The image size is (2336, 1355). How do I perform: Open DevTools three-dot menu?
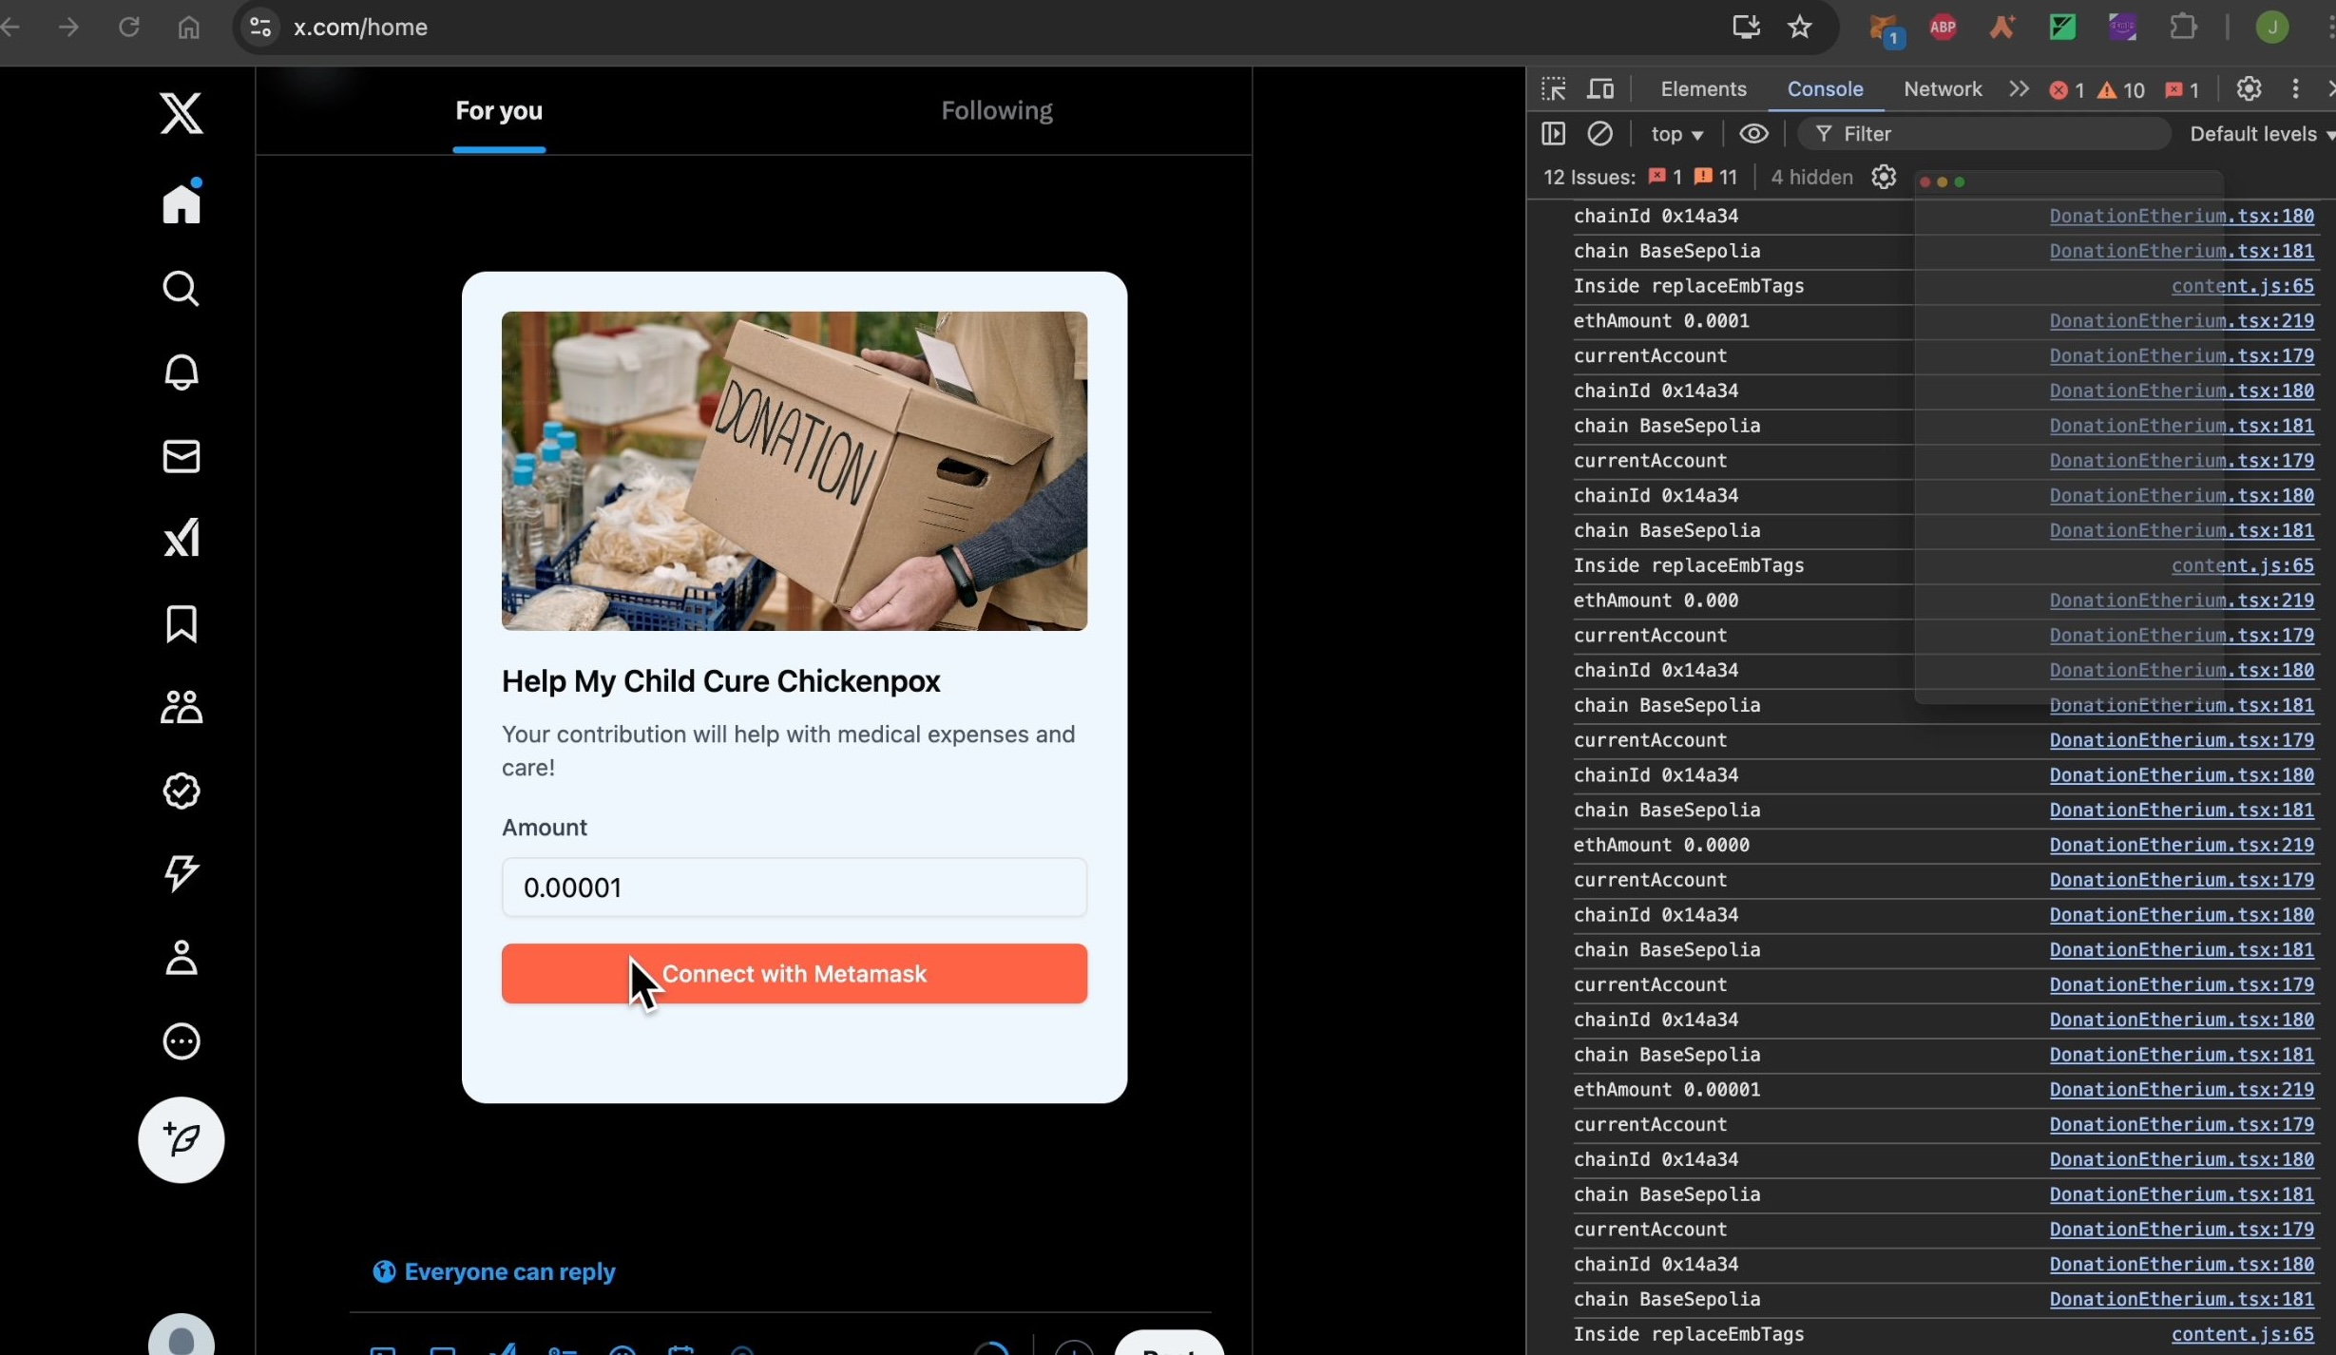(2295, 88)
